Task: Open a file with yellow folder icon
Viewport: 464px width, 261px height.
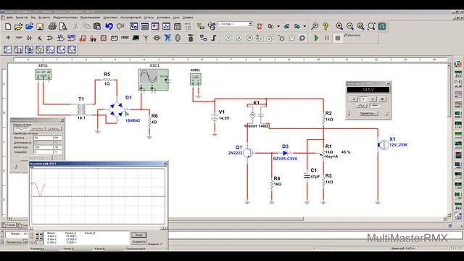Action: (x=18, y=27)
